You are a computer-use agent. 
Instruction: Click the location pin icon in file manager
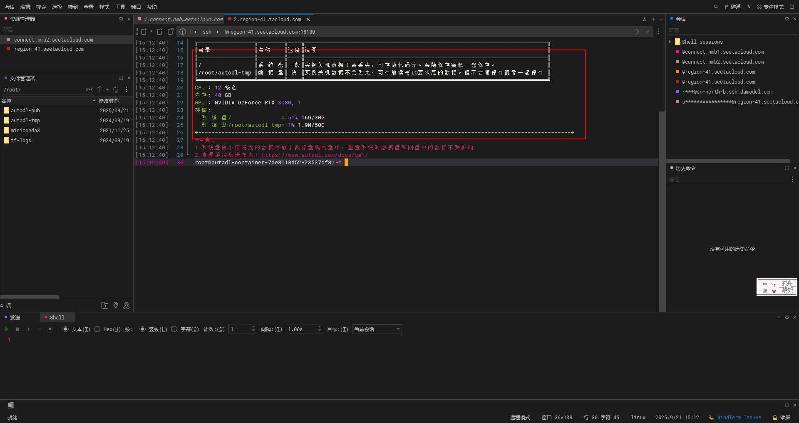pos(116,305)
